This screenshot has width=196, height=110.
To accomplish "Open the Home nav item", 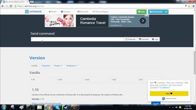I will (x=52, y=12).
